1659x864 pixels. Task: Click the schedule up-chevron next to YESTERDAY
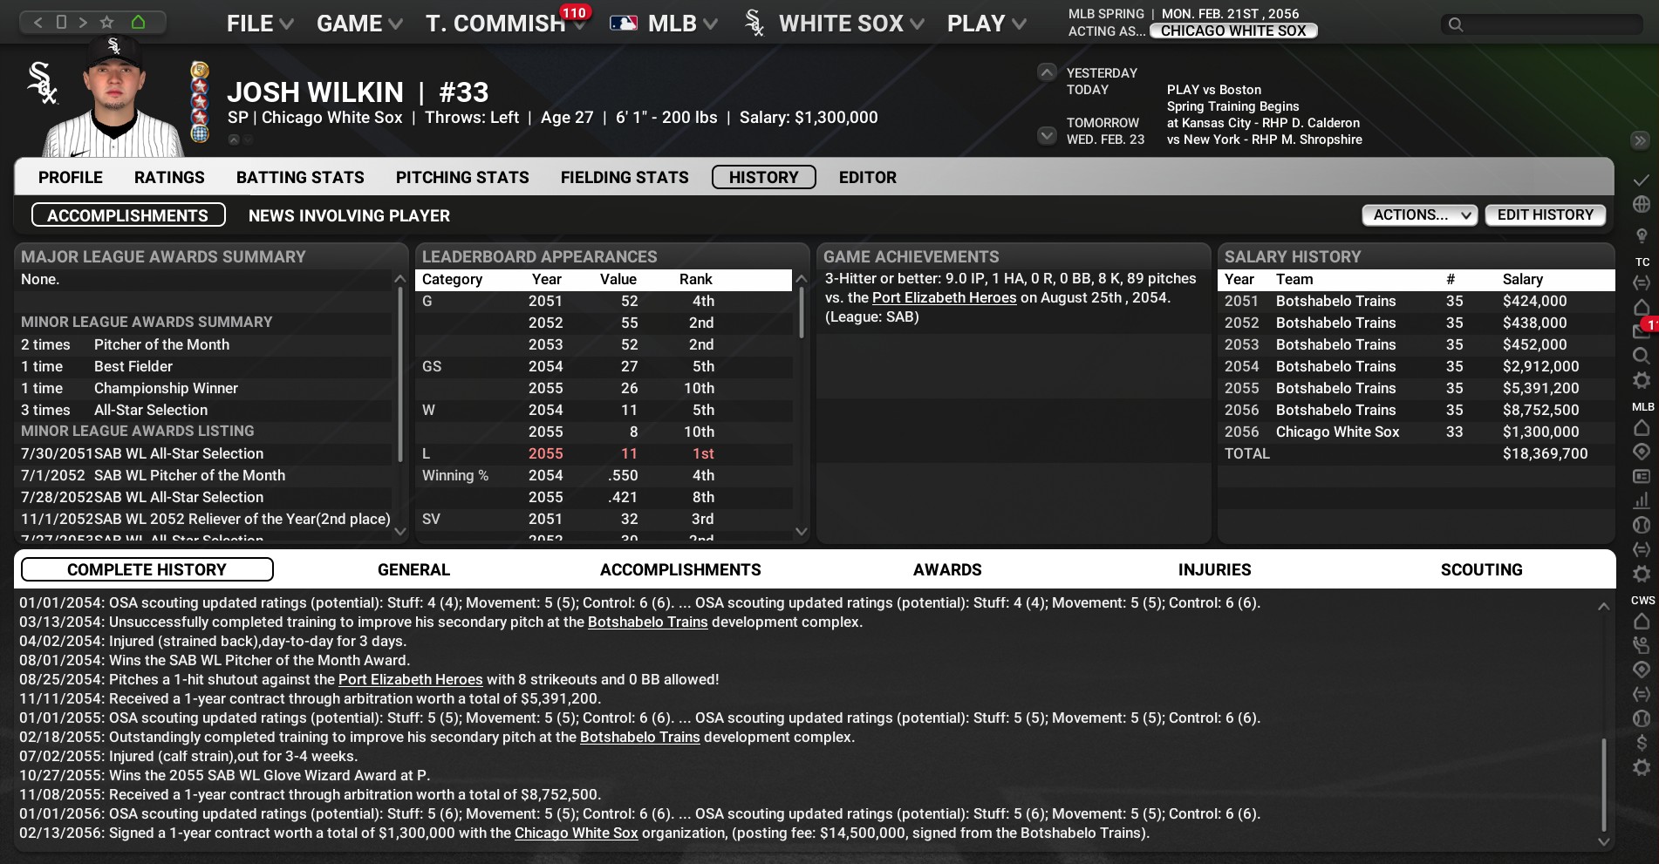tap(1047, 72)
